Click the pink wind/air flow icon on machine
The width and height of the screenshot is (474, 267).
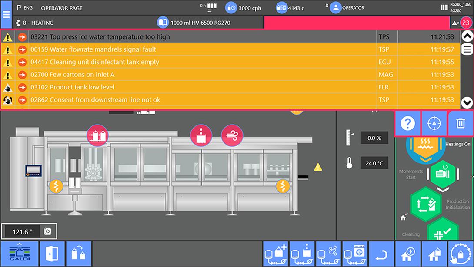(x=232, y=135)
